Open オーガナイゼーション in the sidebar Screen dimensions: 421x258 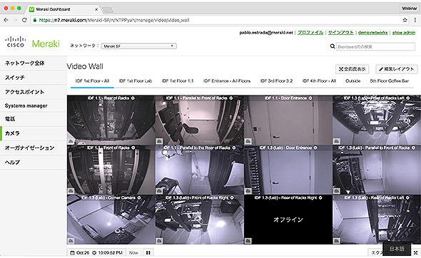pos(34,148)
